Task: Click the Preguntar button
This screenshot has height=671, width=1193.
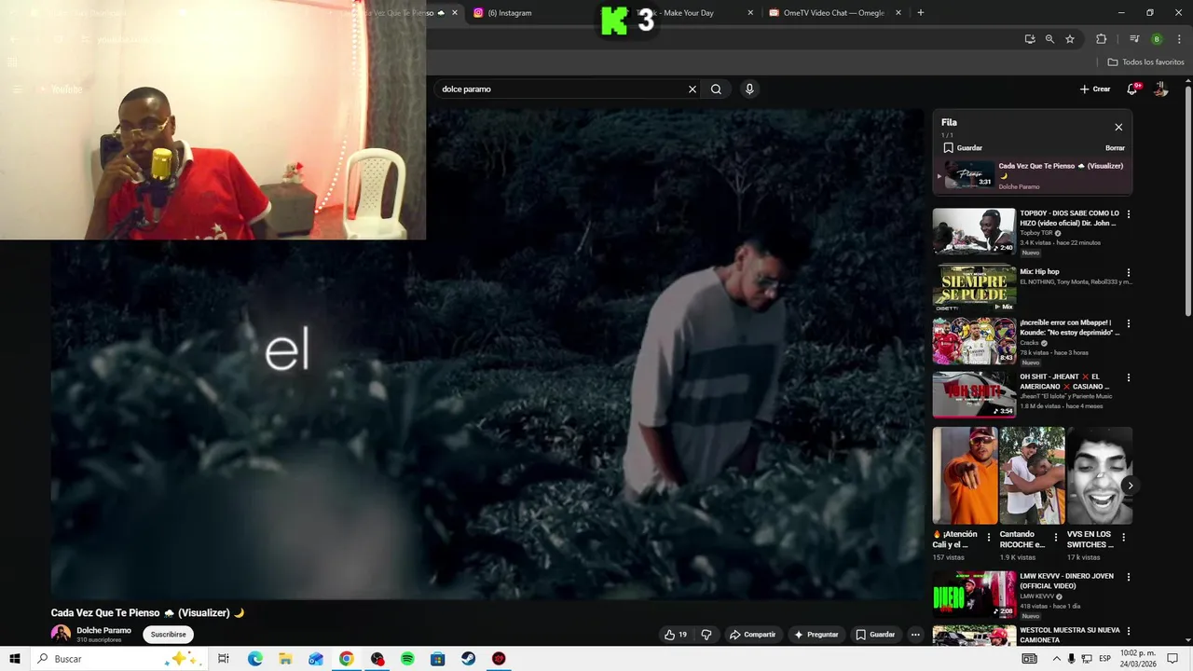Action: pos(816,635)
